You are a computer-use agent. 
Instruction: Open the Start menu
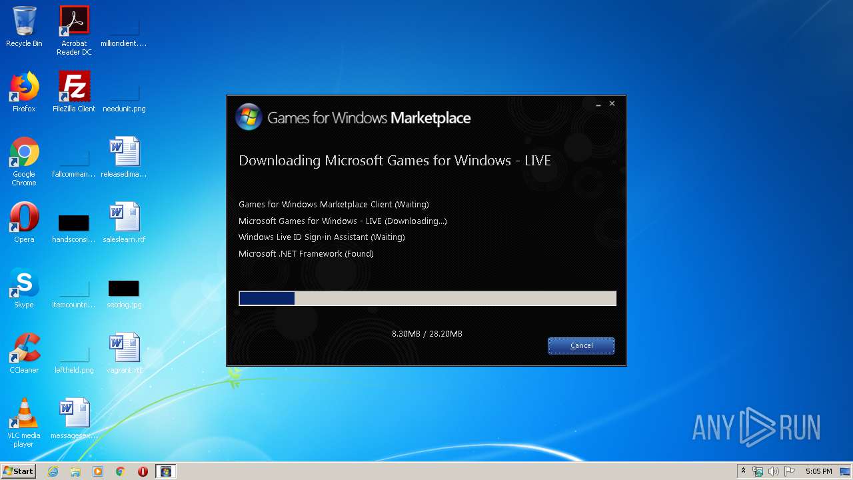18,471
